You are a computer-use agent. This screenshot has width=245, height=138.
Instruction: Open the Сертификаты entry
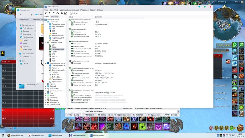(56, 80)
